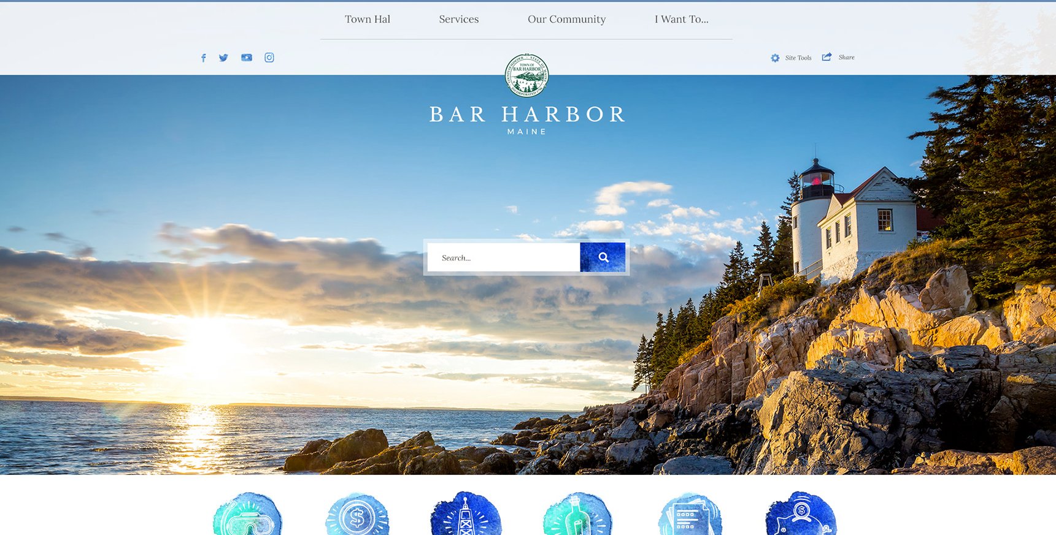Click the BAR HARBOR title heading
Image resolution: width=1056 pixels, height=535 pixels.
click(527, 114)
